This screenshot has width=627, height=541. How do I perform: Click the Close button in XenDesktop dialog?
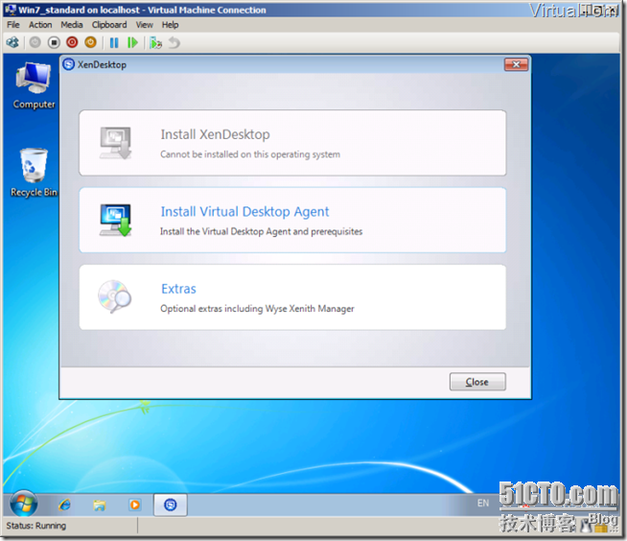pos(477,382)
